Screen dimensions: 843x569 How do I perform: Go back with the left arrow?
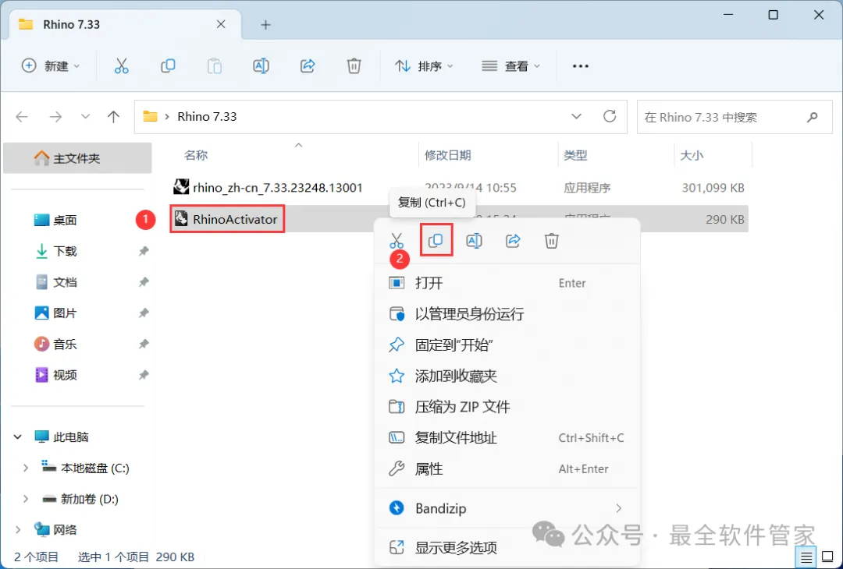tap(22, 116)
